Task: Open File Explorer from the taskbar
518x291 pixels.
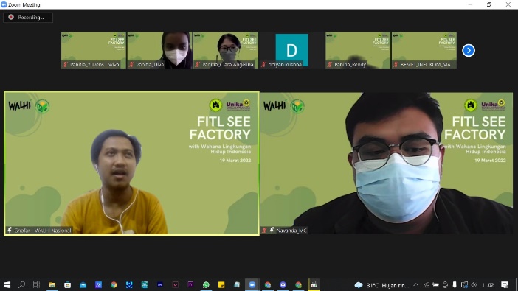Action: pyautogui.click(x=52, y=284)
